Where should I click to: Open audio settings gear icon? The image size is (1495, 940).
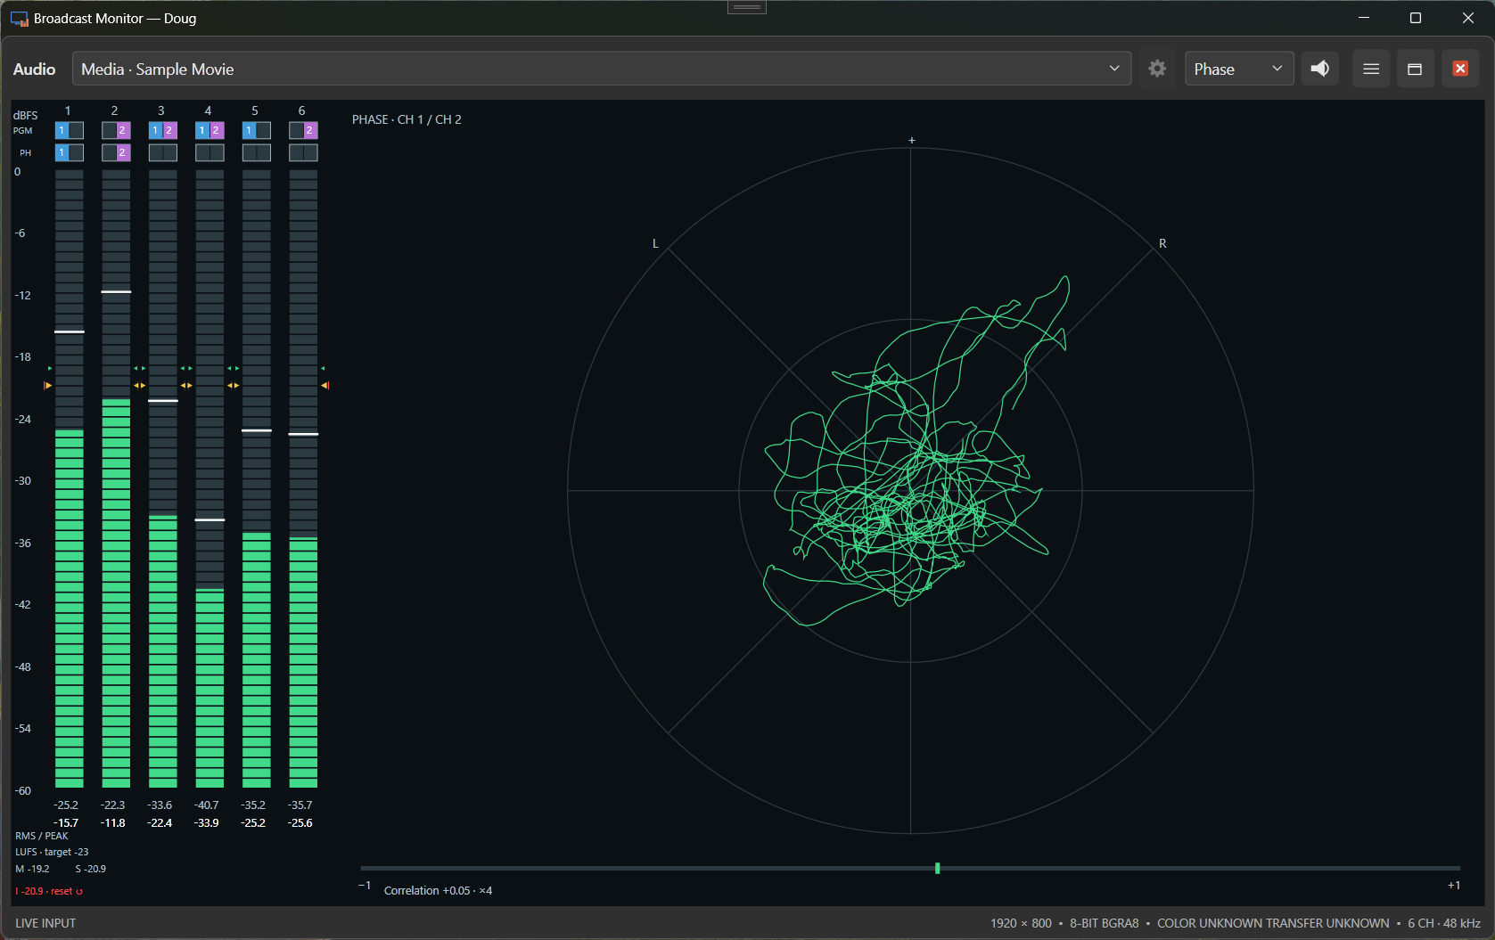(1157, 69)
